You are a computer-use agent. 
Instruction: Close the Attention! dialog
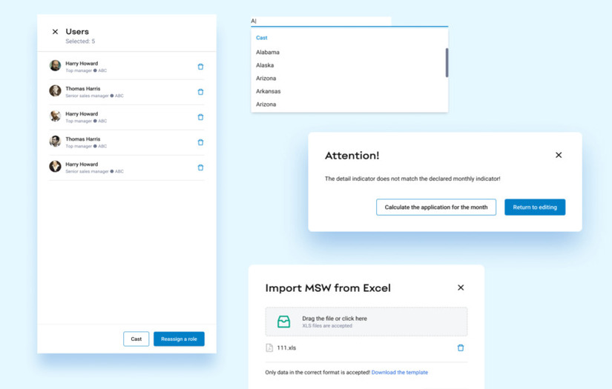pos(559,155)
